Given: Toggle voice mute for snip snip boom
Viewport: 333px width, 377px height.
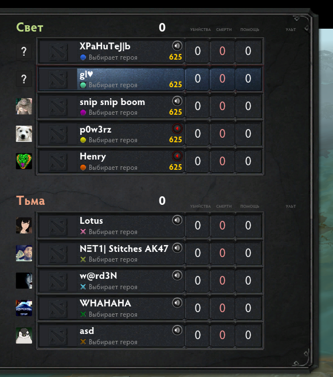Looking at the screenshot, I should coord(177,101).
